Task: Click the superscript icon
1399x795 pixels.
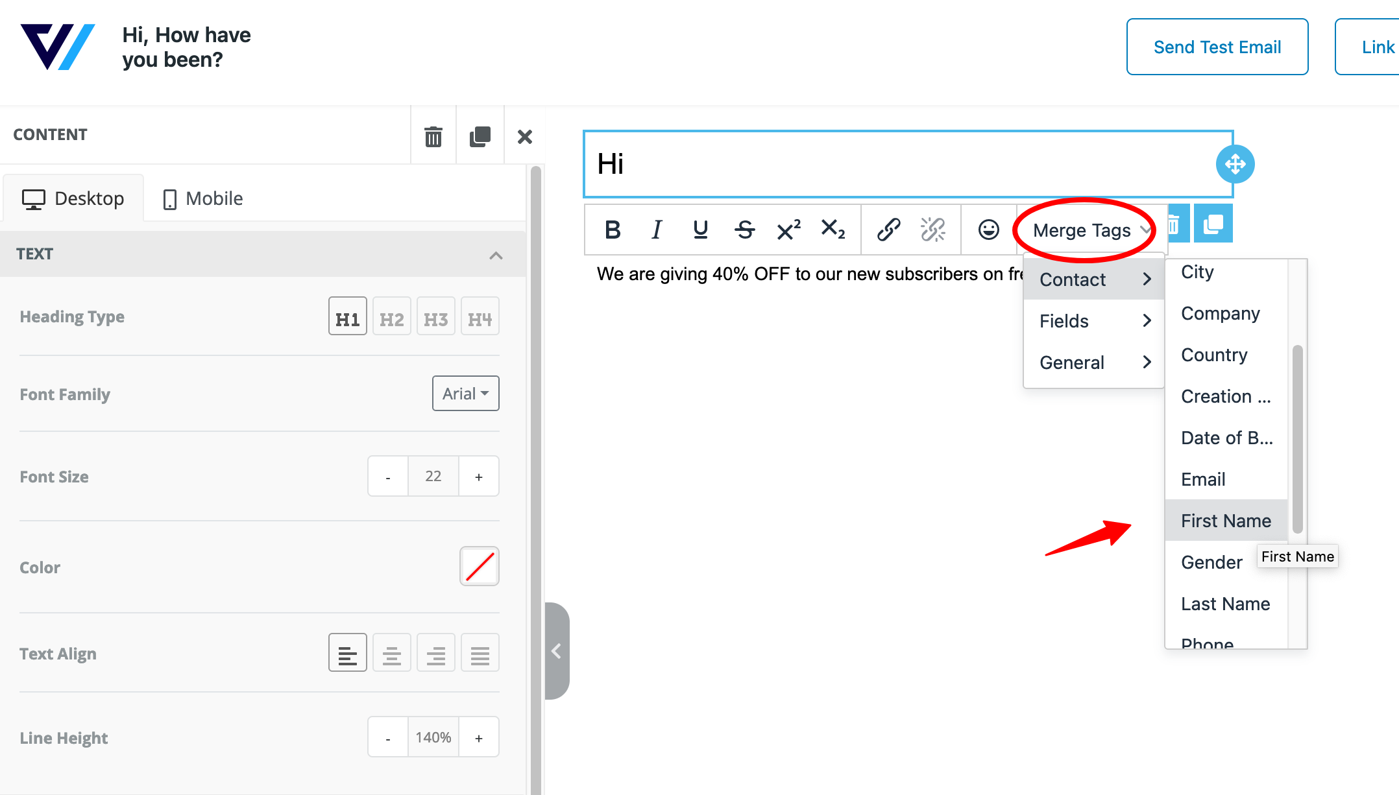Action: [788, 230]
